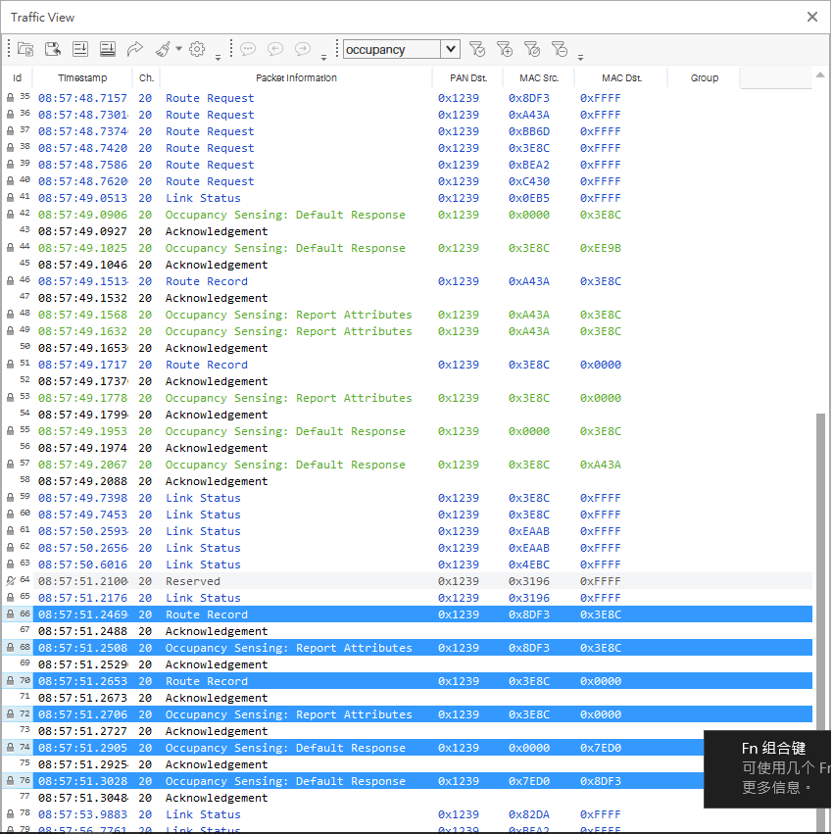Click scrollbar up arrow
Viewport: 833px width, 834px height.
tap(820, 75)
